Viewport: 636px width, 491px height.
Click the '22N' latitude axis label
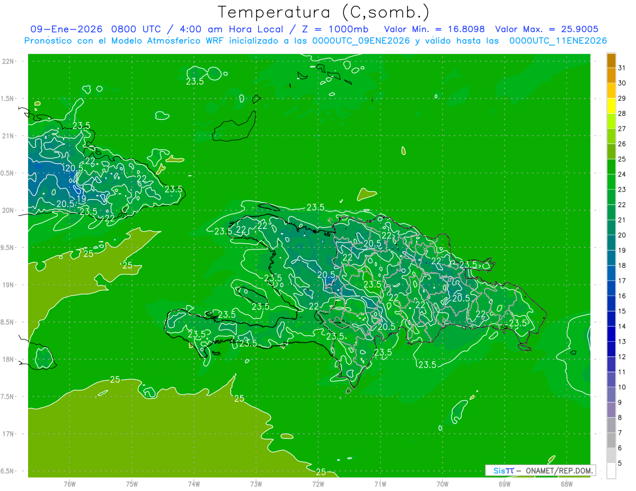click(x=7, y=61)
